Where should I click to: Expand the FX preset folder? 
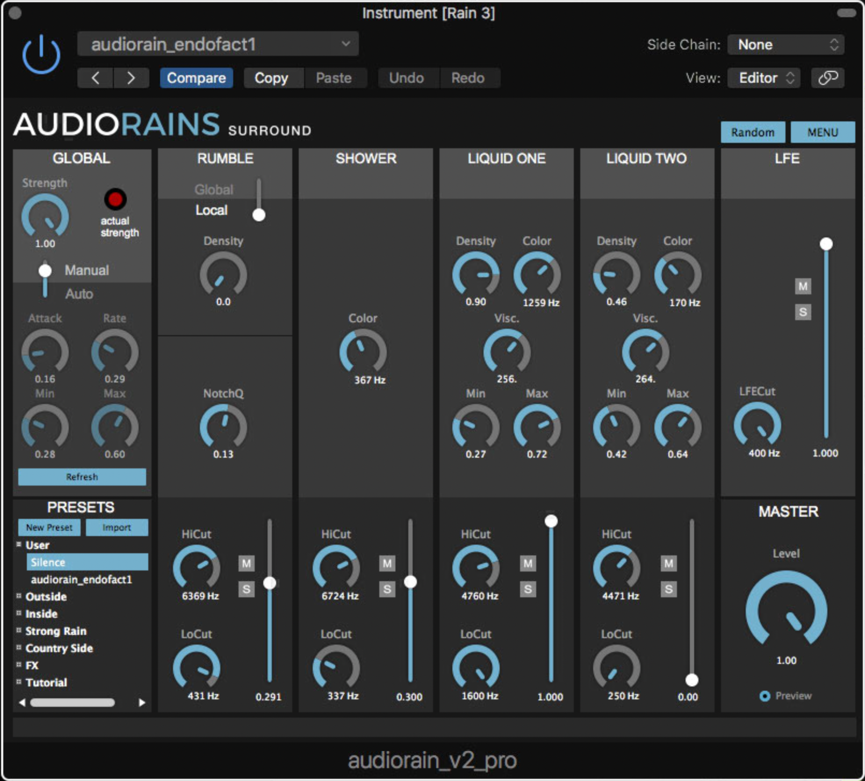click(x=19, y=665)
